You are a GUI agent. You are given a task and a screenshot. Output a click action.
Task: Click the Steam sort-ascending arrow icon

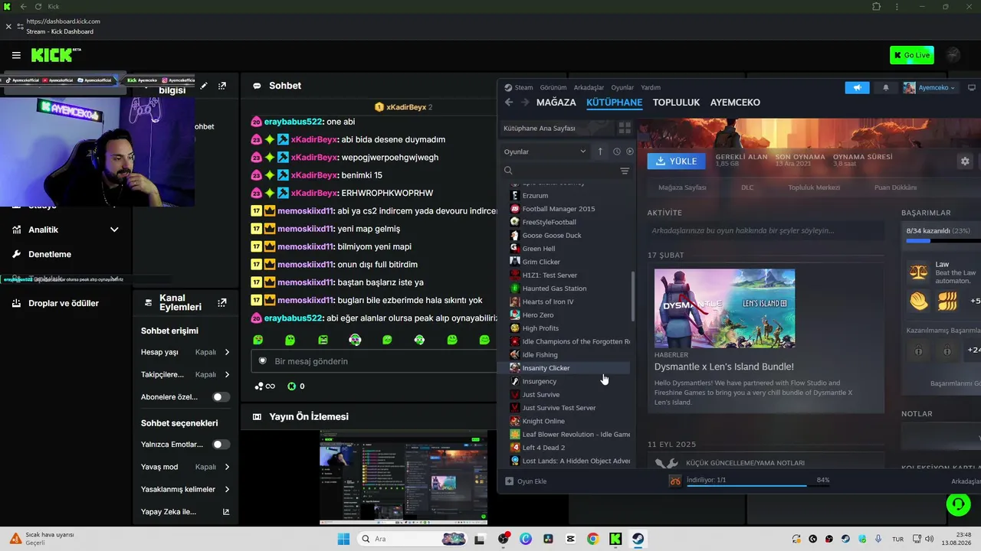pyautogui.click(x=600, y=152)
